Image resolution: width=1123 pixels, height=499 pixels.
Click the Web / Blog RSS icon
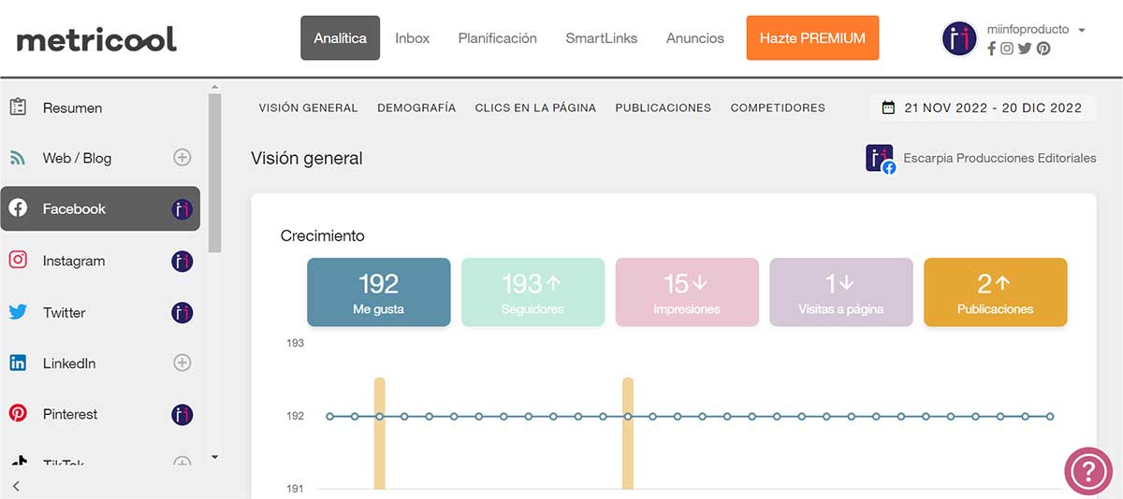18,158
